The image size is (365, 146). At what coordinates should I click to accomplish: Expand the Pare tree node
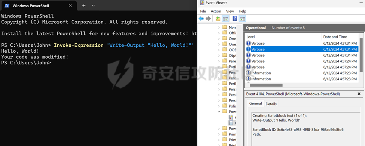(219, 61)
